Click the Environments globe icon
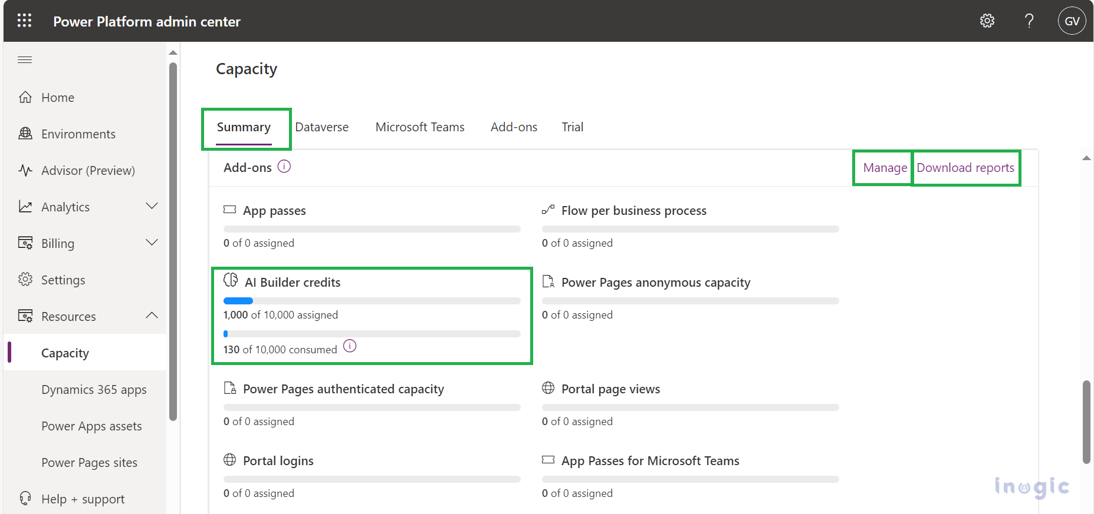This screenshot has width=1094, height=514. [25, 134]
